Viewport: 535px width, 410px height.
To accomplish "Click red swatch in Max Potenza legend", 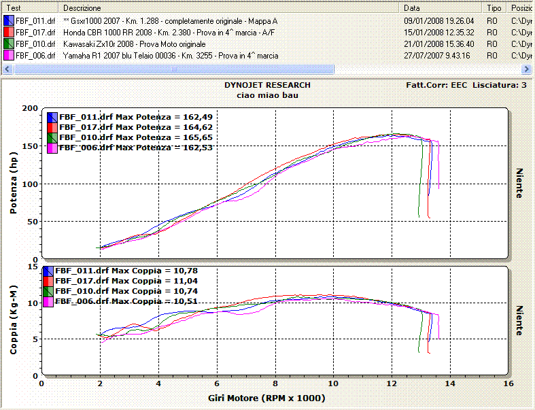I will [x=52, y=128].
